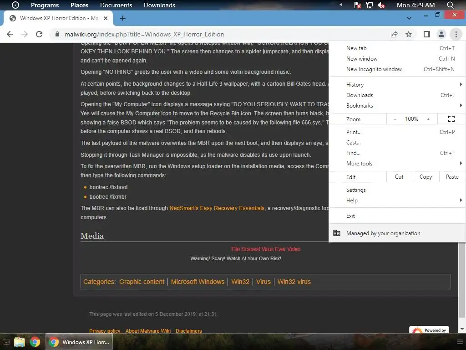Open the NeoSmart's Easy Recovery Essentials link
This screenshot has height=350, width=466.
[217, 208]
